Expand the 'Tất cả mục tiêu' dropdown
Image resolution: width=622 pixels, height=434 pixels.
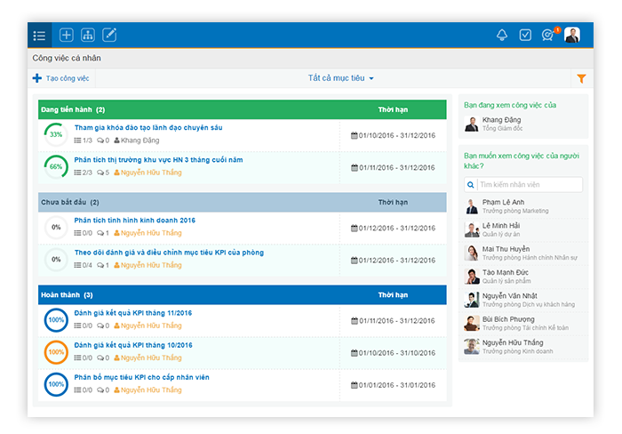(x=341, y=78)
